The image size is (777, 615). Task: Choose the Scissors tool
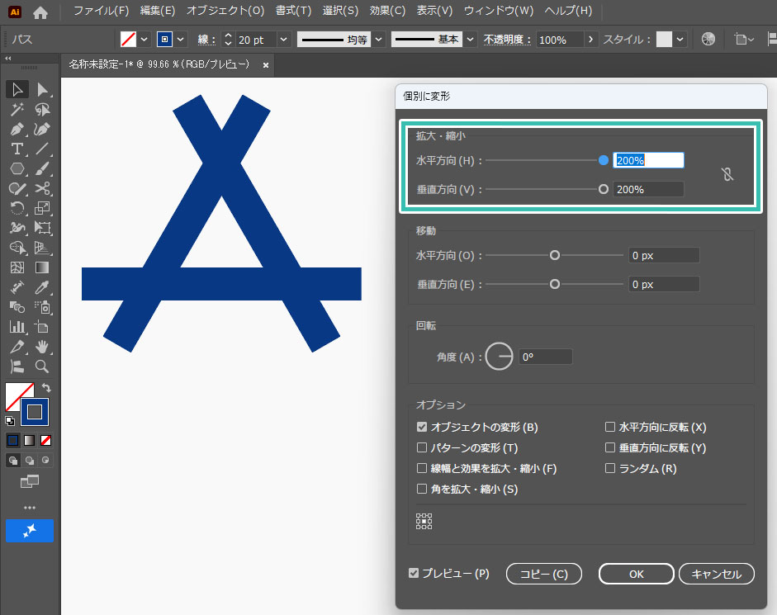click(43, 188)
